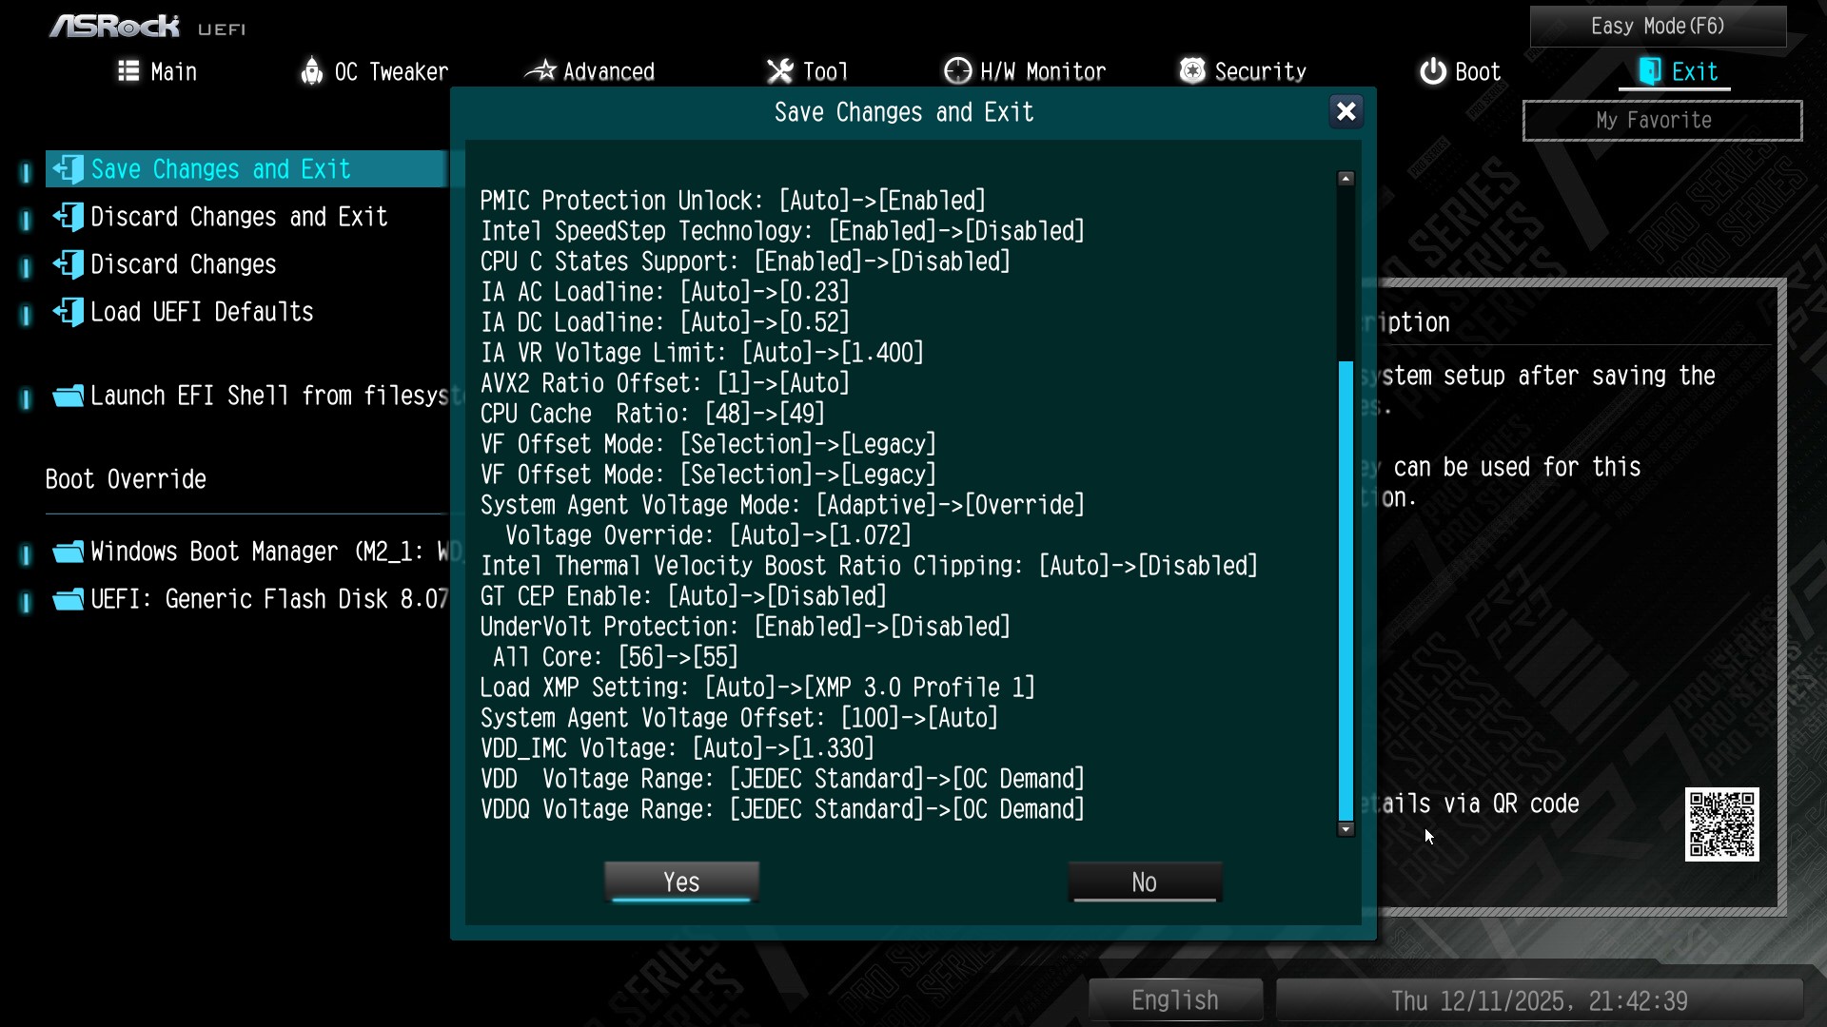The image size is (1827, 1027).
Task: Confirm saving with the Yes button
Action: click(x=681, y=882)
